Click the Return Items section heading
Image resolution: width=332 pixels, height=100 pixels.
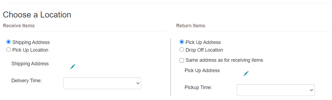point(191,26)
